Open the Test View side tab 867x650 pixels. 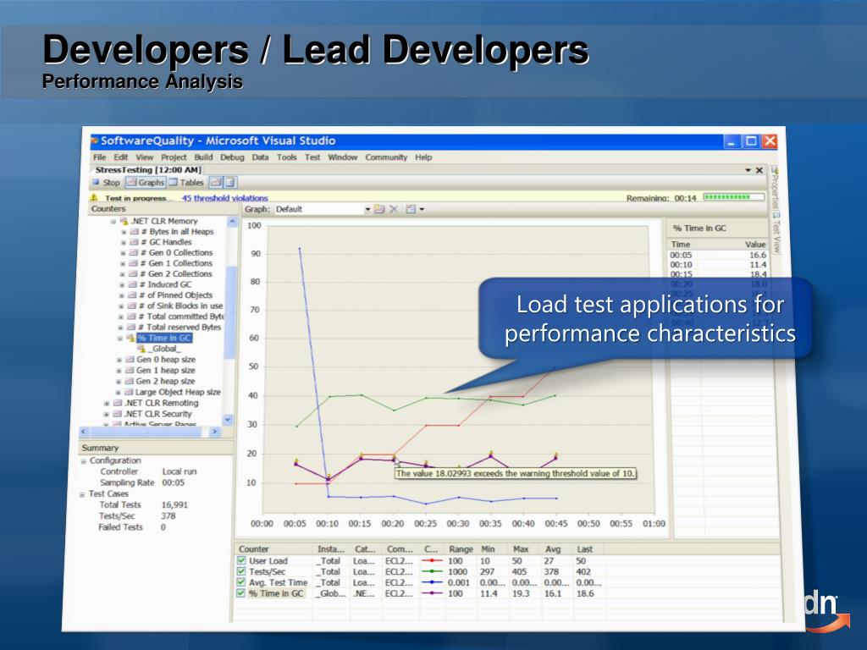pos(776,234)
